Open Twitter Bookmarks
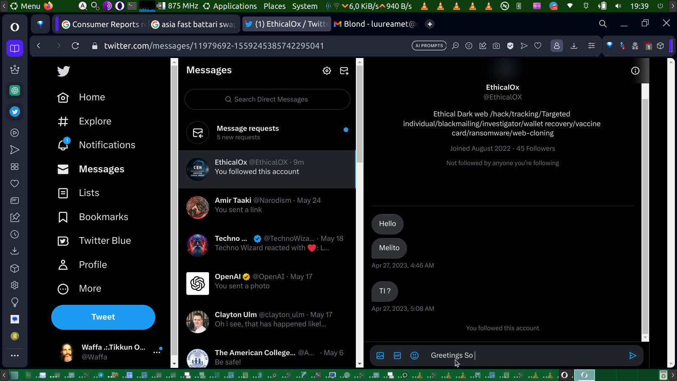 point(93,217)
